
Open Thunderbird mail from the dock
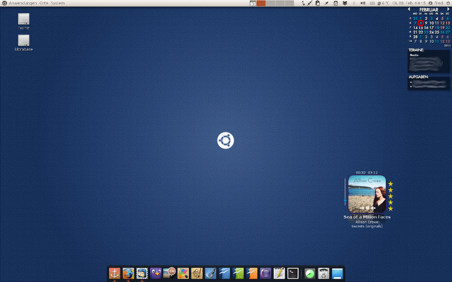pyautogui.click(x=142, y=274)
